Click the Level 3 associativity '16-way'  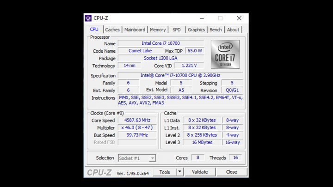click(x=233, y=143)
